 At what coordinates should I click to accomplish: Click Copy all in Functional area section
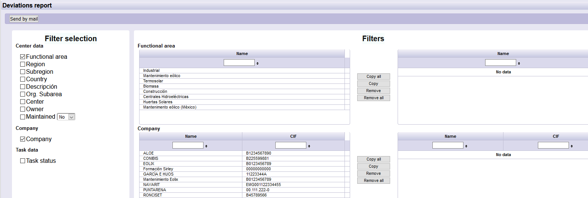click(x=373, y=76)
